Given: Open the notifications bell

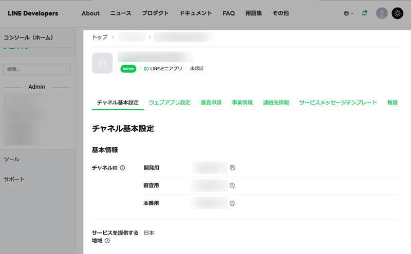Looking at the screenshot, I should tap(365, 13).
